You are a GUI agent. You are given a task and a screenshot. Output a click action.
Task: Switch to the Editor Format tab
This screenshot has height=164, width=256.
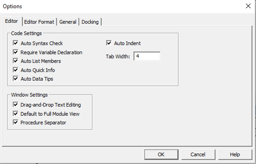click(x=39, y=22)
